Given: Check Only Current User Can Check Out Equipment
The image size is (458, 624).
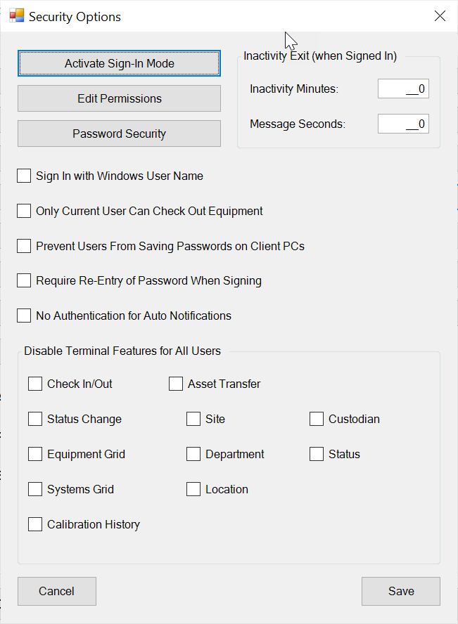Looking at the screenshot, I should [23, 210].
